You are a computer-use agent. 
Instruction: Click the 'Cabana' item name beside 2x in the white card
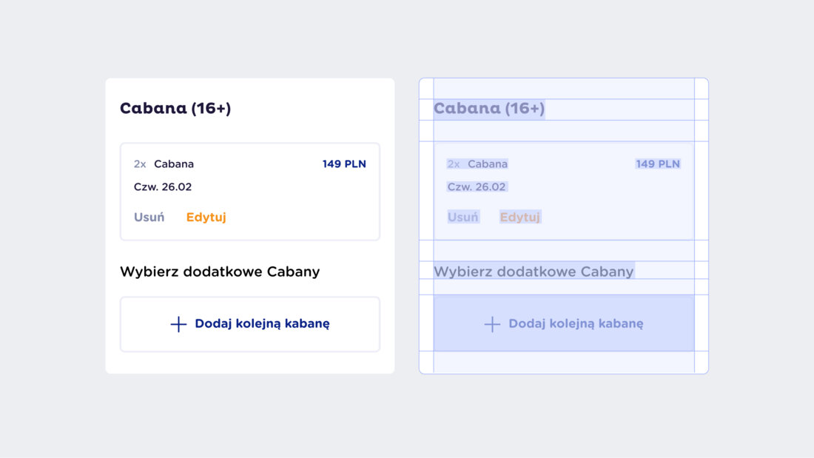pyautogui.click(x=174, y=164)
